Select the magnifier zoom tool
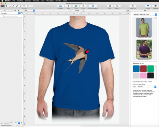The width and height of the screenshot is (159, 127). [10, 6]
